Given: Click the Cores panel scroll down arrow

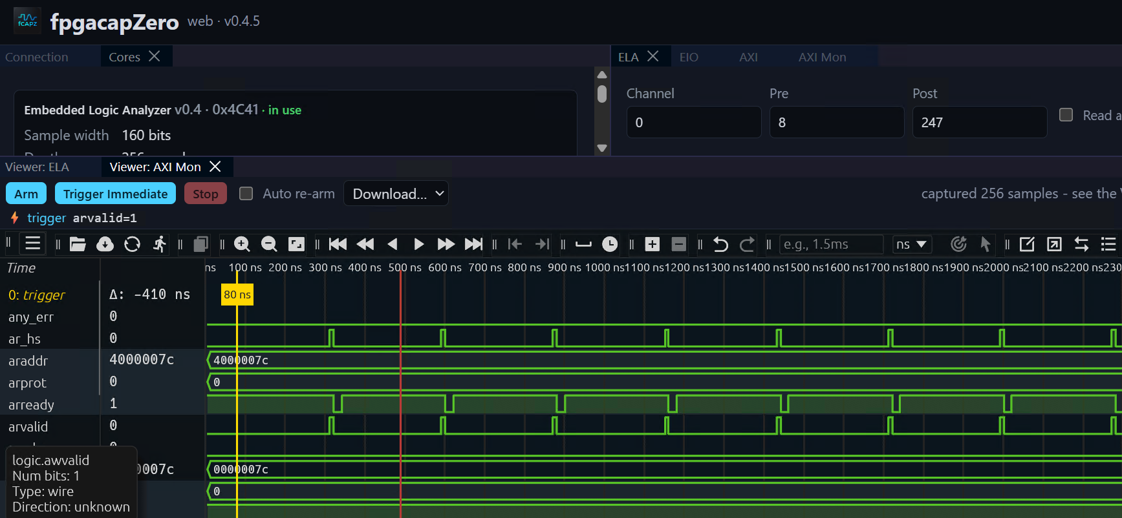Looking at the screenshot, I should [x=602, y=148].
